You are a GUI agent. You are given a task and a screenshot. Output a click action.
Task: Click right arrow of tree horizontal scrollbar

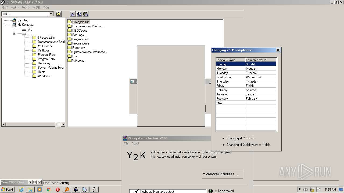(x=63, y=125)
